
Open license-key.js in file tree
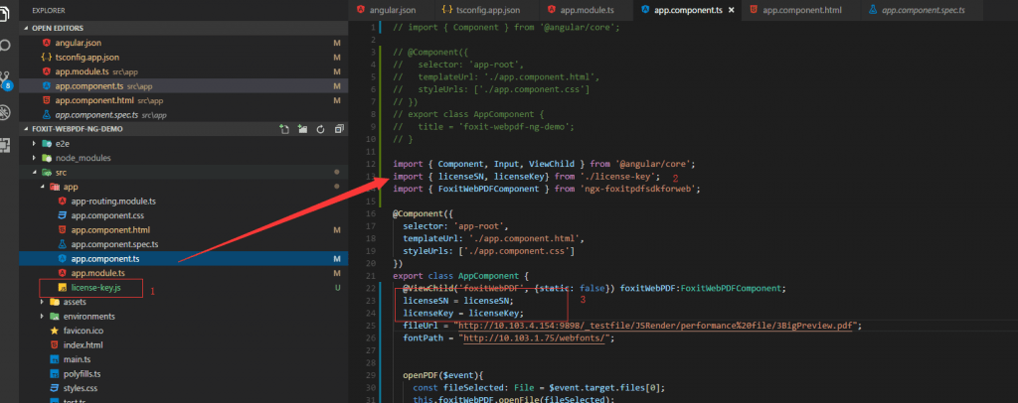pos(184,288)
